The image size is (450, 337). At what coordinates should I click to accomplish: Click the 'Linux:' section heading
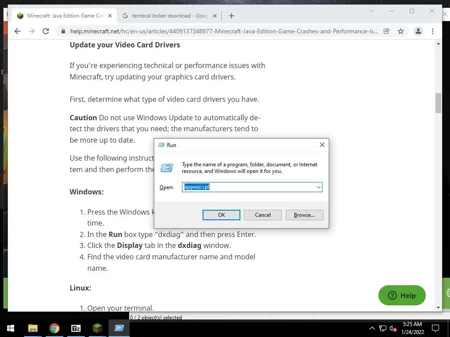click(x=80, y=288)
